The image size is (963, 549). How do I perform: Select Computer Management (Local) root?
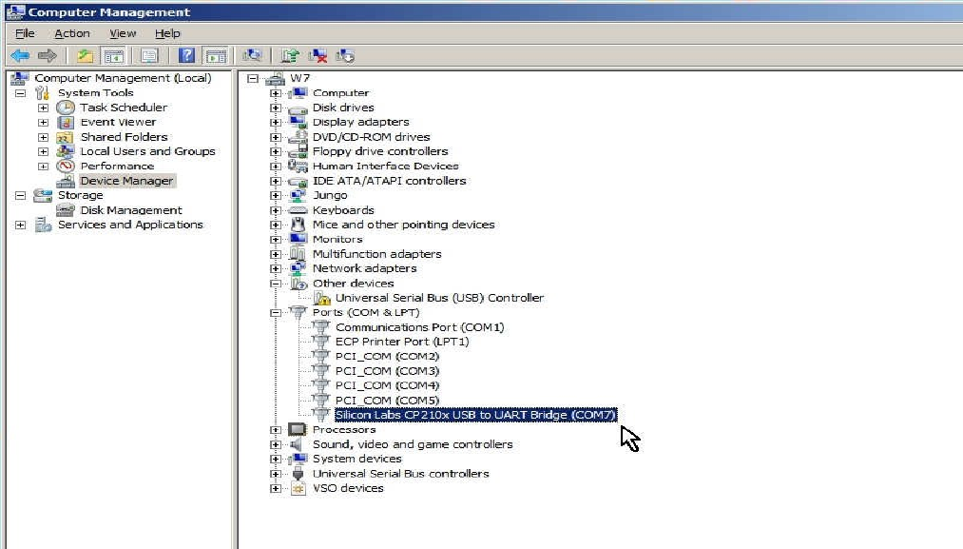pyautogui.click(x=123, y=78)
